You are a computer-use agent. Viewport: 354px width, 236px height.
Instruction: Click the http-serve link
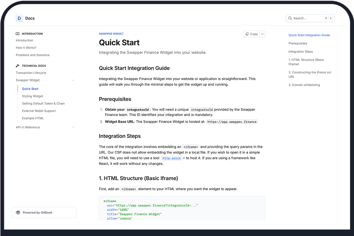(171, 158)
